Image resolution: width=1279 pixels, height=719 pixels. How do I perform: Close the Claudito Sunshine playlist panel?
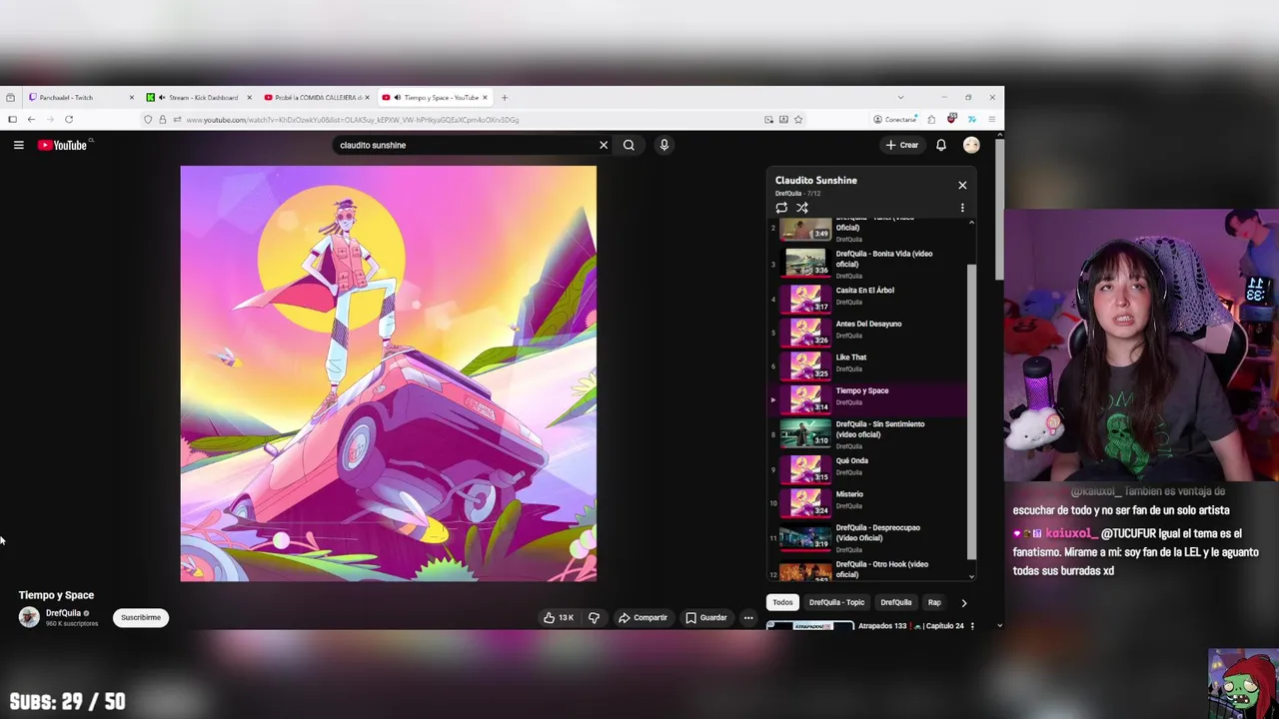[x=962, y=185]
